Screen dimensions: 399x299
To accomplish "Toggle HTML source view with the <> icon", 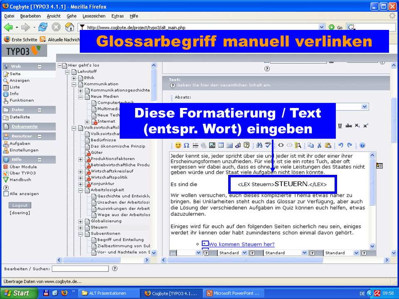I will coord(281,145).
